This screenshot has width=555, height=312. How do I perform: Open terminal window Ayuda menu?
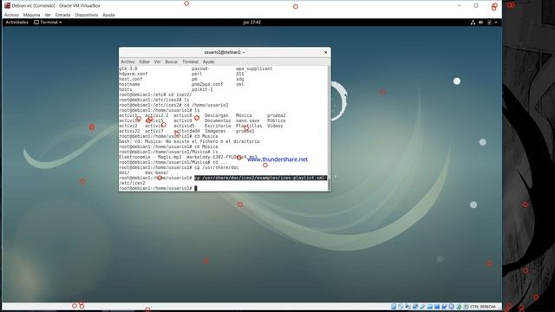pos(208,62)
